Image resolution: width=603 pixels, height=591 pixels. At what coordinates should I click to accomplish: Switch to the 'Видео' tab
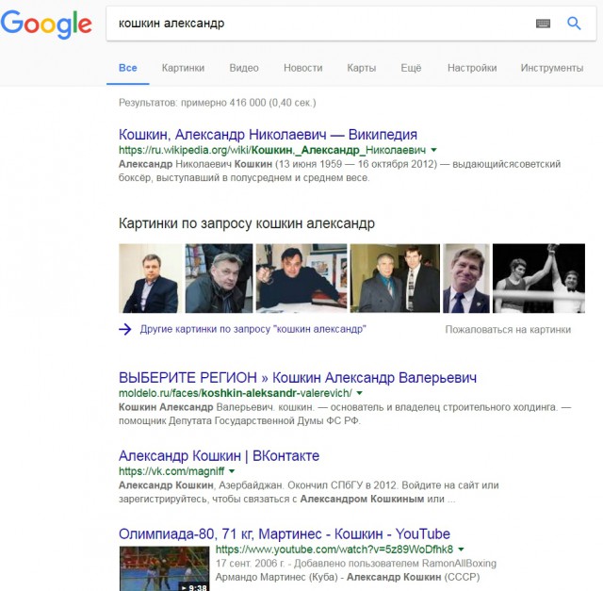coord(244,68)
